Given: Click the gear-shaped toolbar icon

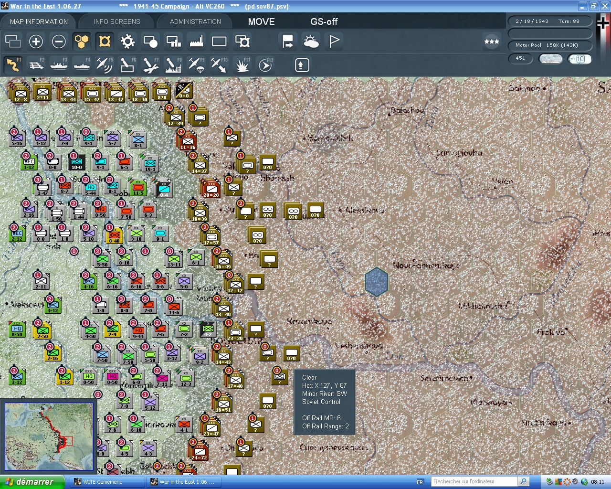Looking at the screenshot, I should (x=127, y=42).
